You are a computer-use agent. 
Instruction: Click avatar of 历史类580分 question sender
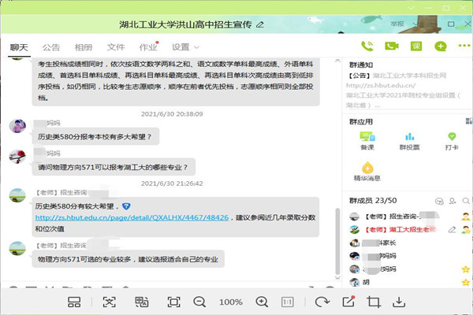[17, 126]
